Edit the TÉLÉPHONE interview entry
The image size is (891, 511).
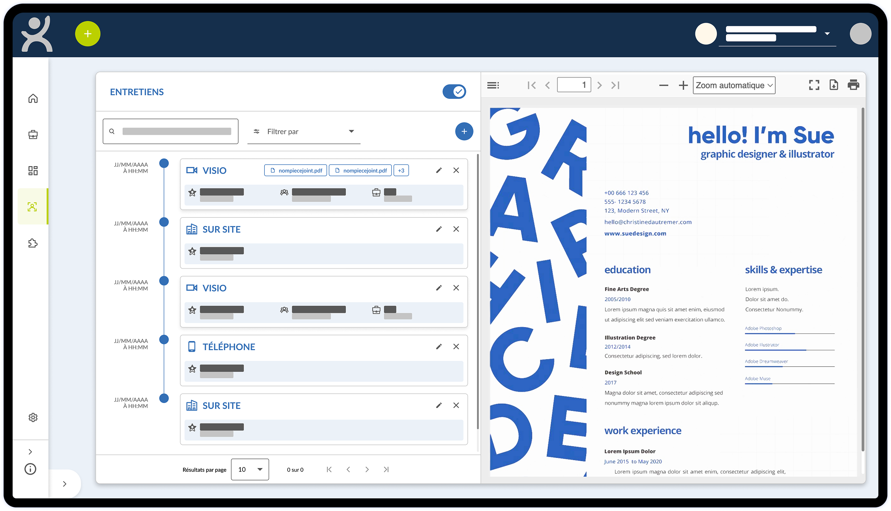pos(439,347)
